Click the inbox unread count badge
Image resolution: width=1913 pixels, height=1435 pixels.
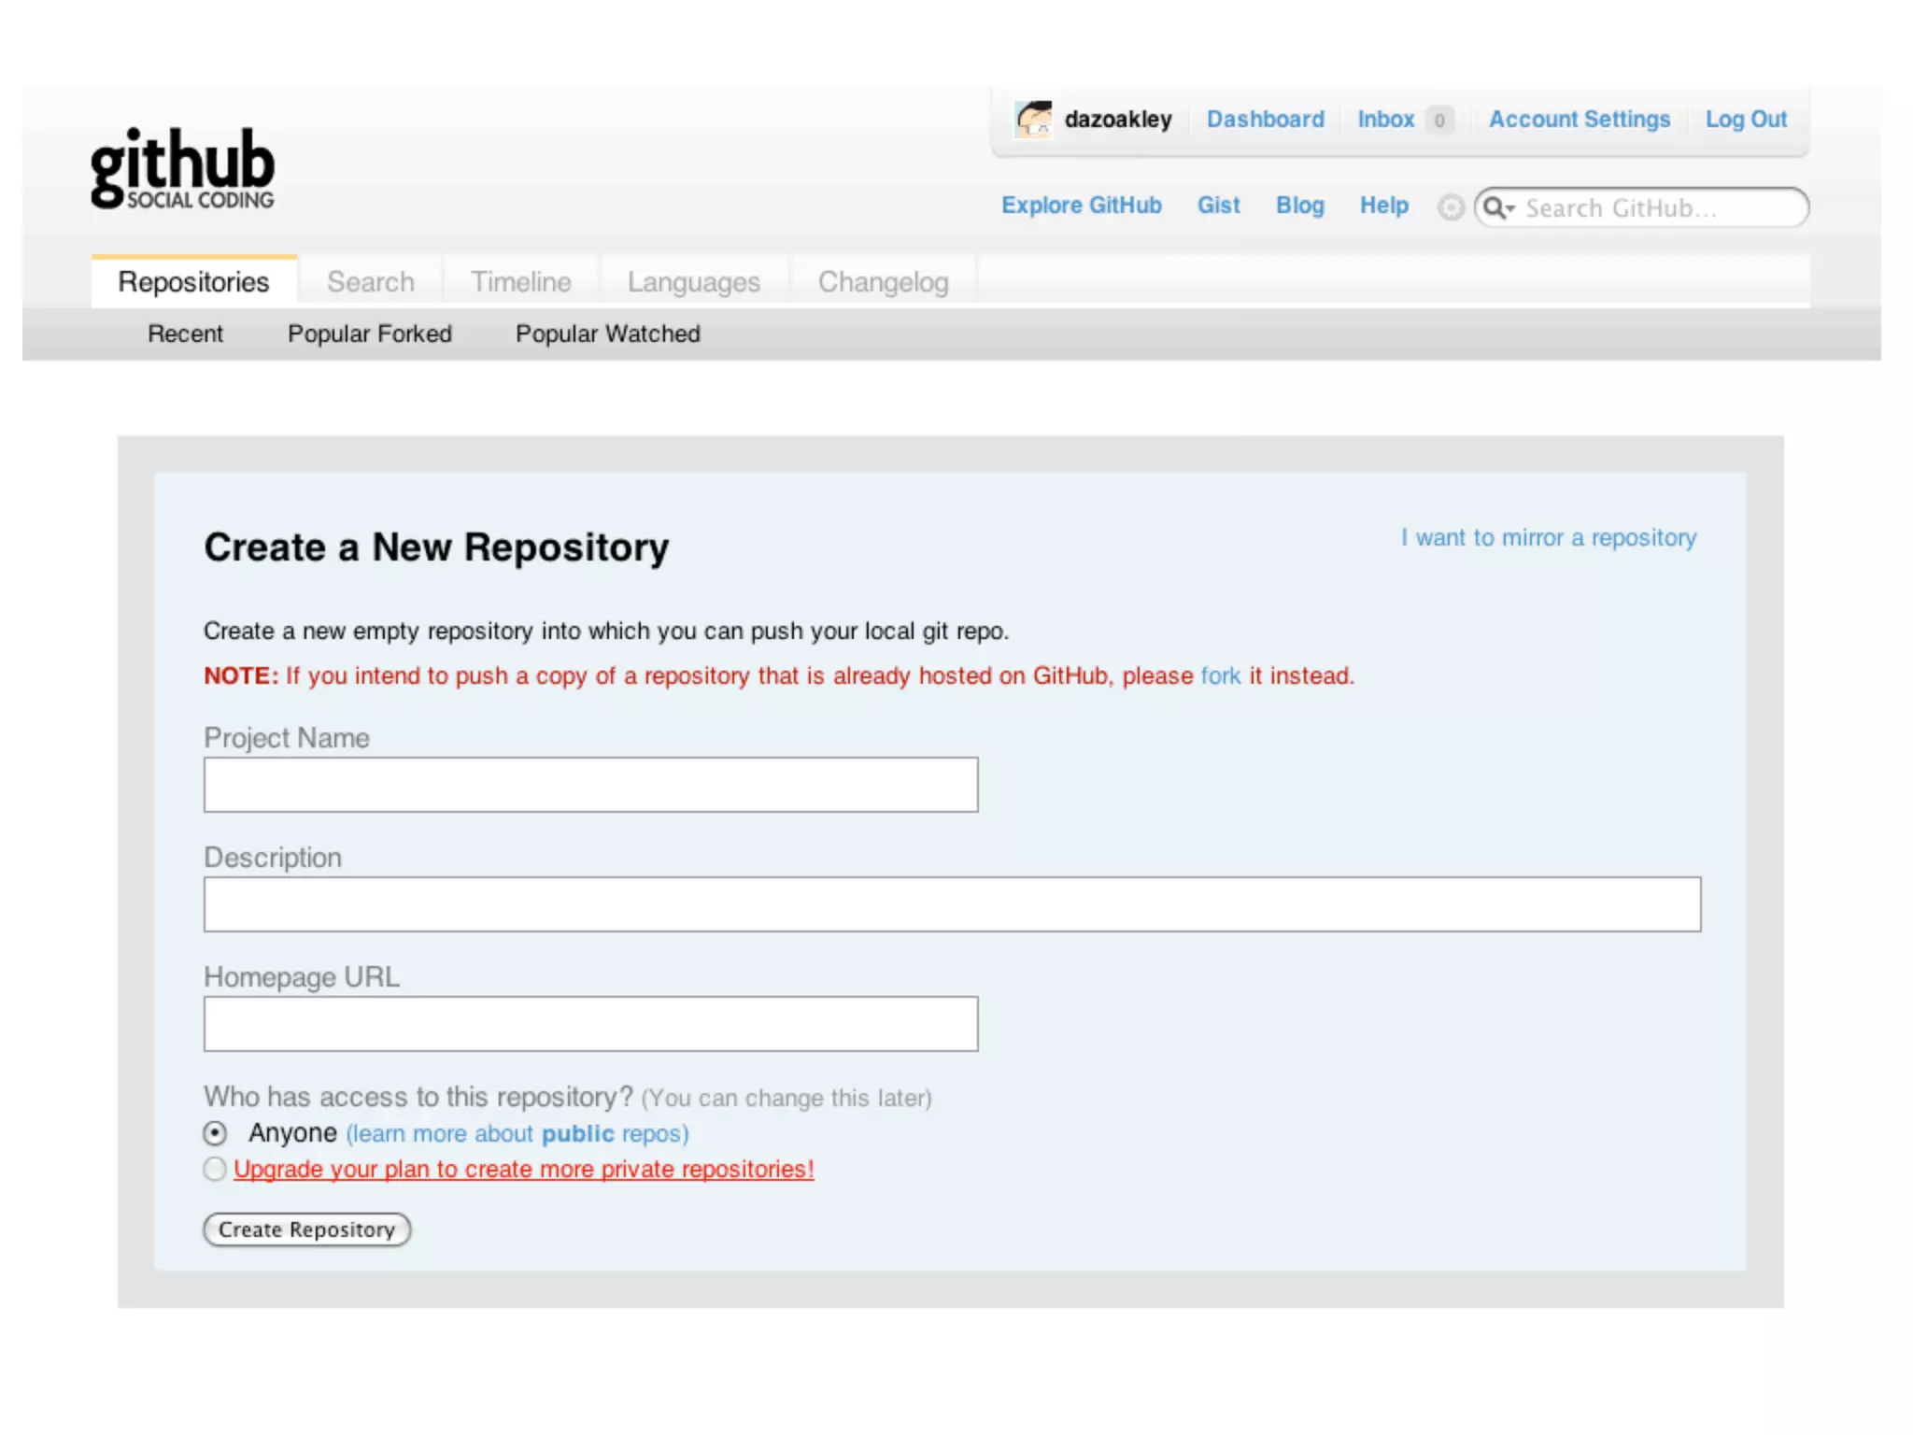[1439, 121]
